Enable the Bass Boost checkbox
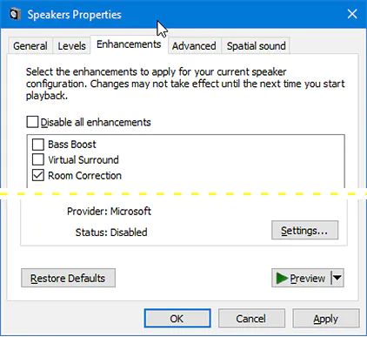 [38, 145]
